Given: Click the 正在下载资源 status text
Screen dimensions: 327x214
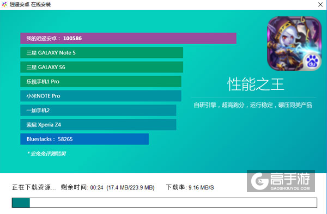Looking at the screenshot, I should tap(34, 187).
